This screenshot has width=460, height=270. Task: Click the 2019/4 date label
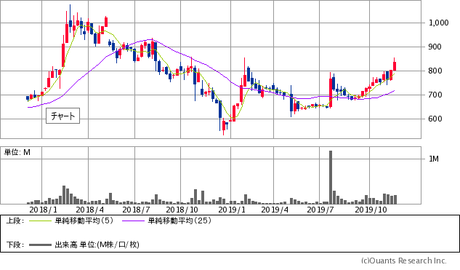275,210
